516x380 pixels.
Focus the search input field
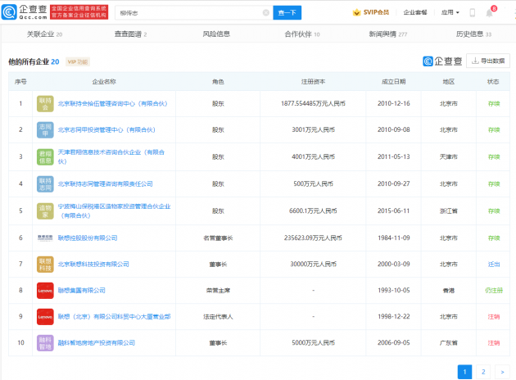tap(188, 13)
